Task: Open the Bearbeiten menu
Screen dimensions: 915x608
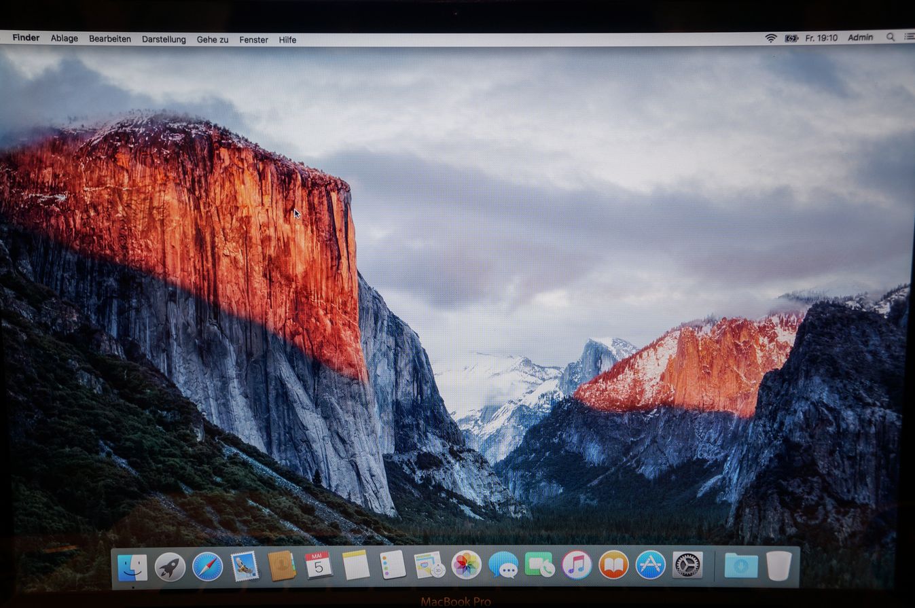Action: click(110, 39)
